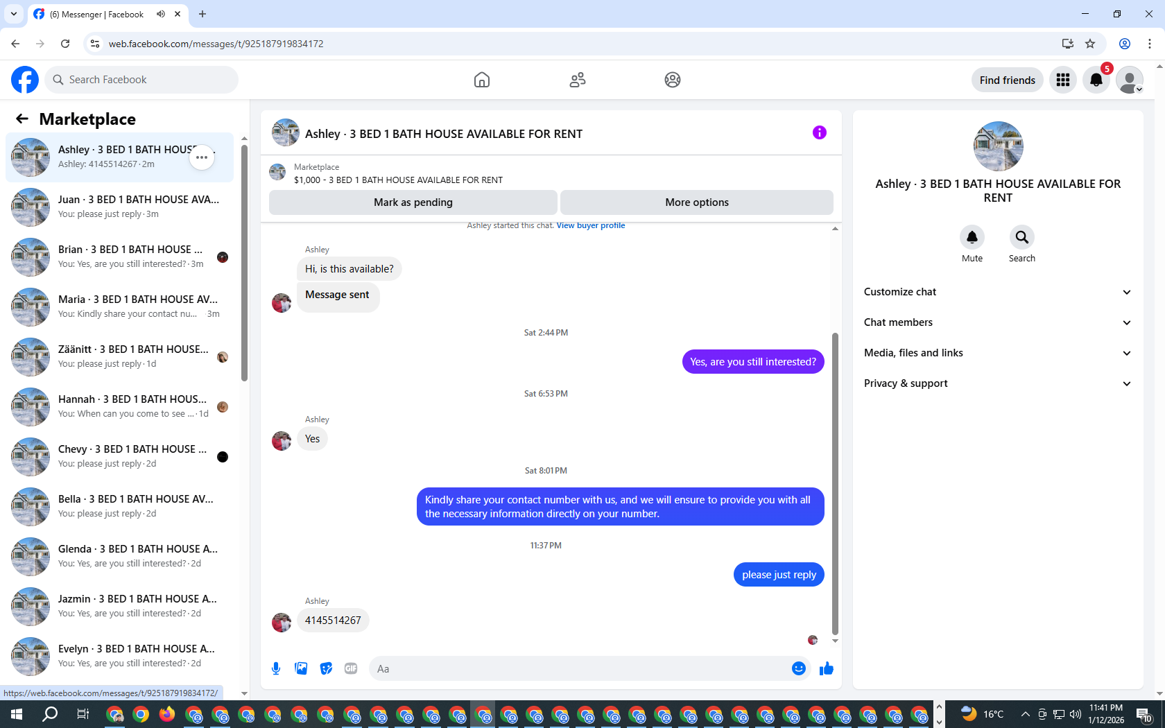This screenshot has width=1165, height=728.
Task: Click Mark as pending button
Action: (x=413, y=202)
